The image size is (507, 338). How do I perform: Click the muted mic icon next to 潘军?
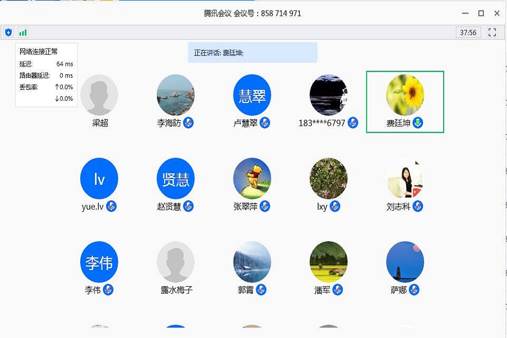(x=337, y=290)
